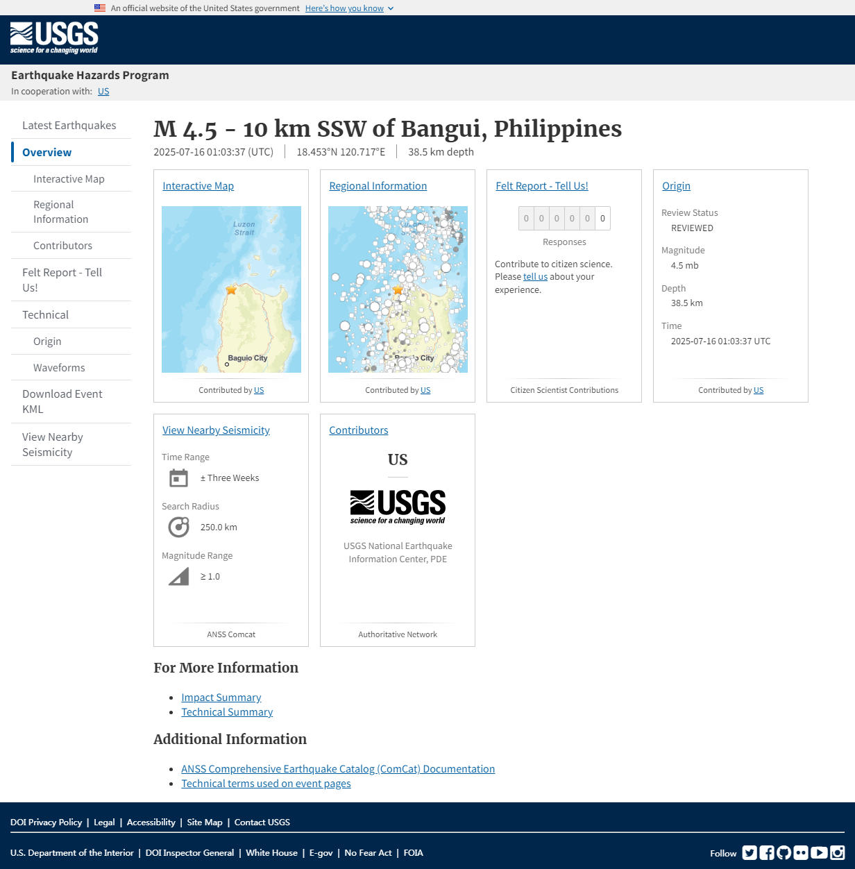855x869 pixels.
Task: Open the Technical terms used on event pages link
Action: coord(266,784)
